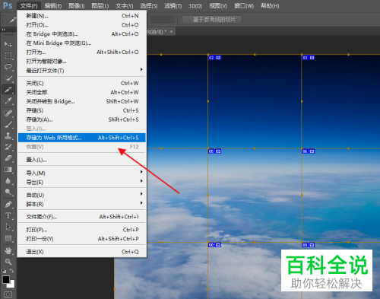Open the 图像(I) menu
Image resolution: width=380 pixels, height=299 pixels.
(77, 5)
